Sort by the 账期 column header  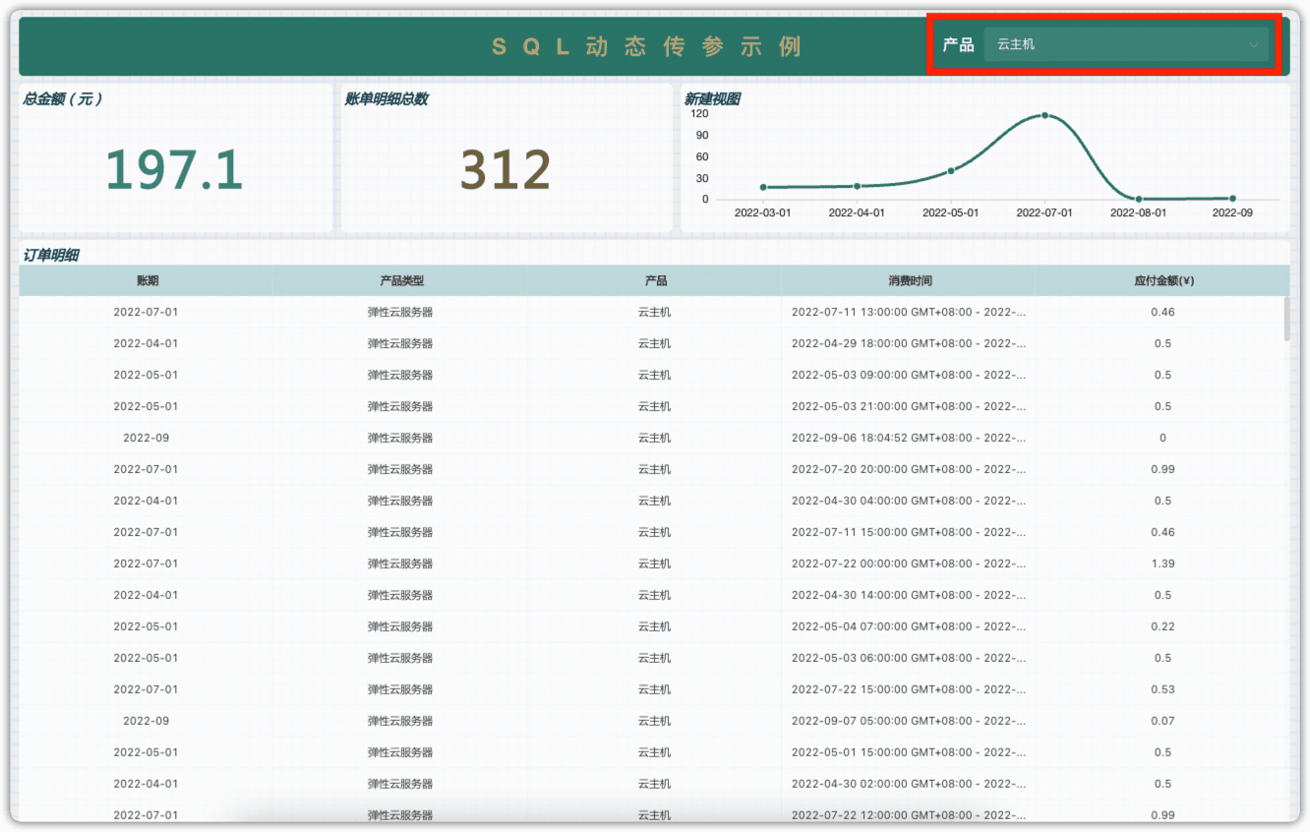click(146, 281)
